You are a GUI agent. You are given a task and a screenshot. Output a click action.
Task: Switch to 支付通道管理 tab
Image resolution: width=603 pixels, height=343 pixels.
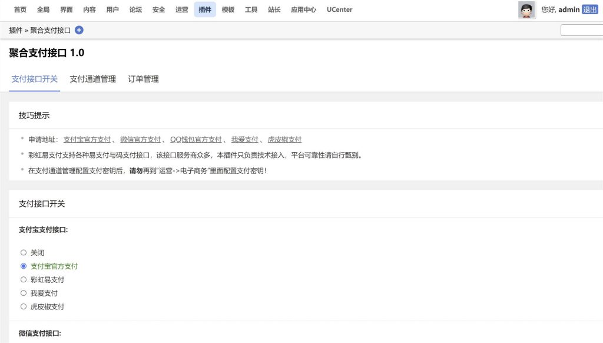click(x=92, y=78)
